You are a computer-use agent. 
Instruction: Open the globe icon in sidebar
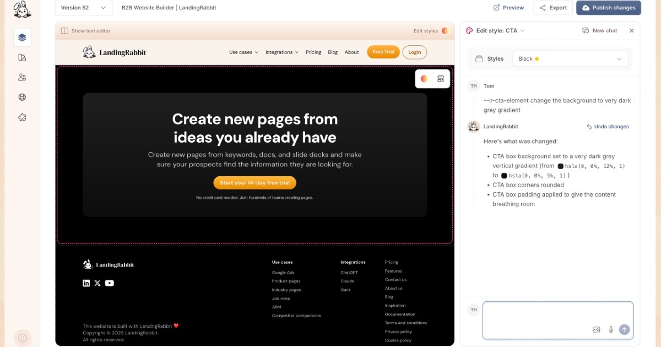click(22, 97)
